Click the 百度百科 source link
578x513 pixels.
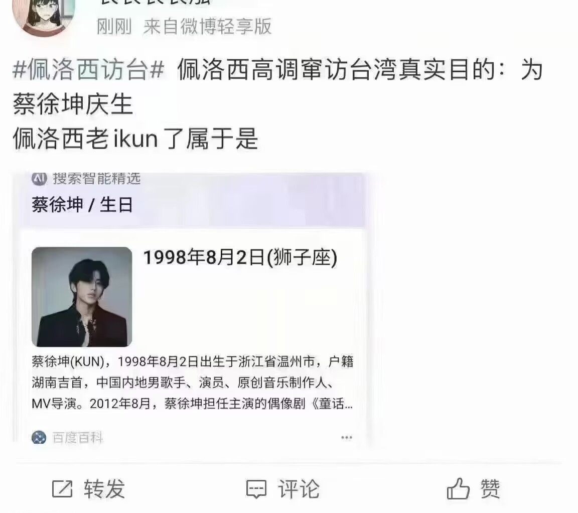point(78,438)
